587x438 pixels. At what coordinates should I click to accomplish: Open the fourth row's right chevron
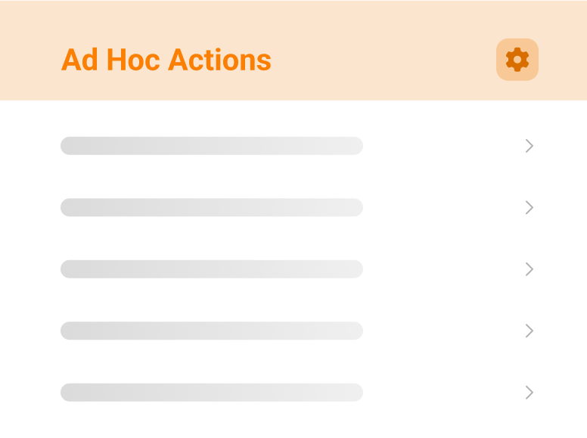click(x=530, y=331)
